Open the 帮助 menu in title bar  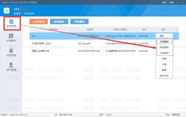click(172, 2)
